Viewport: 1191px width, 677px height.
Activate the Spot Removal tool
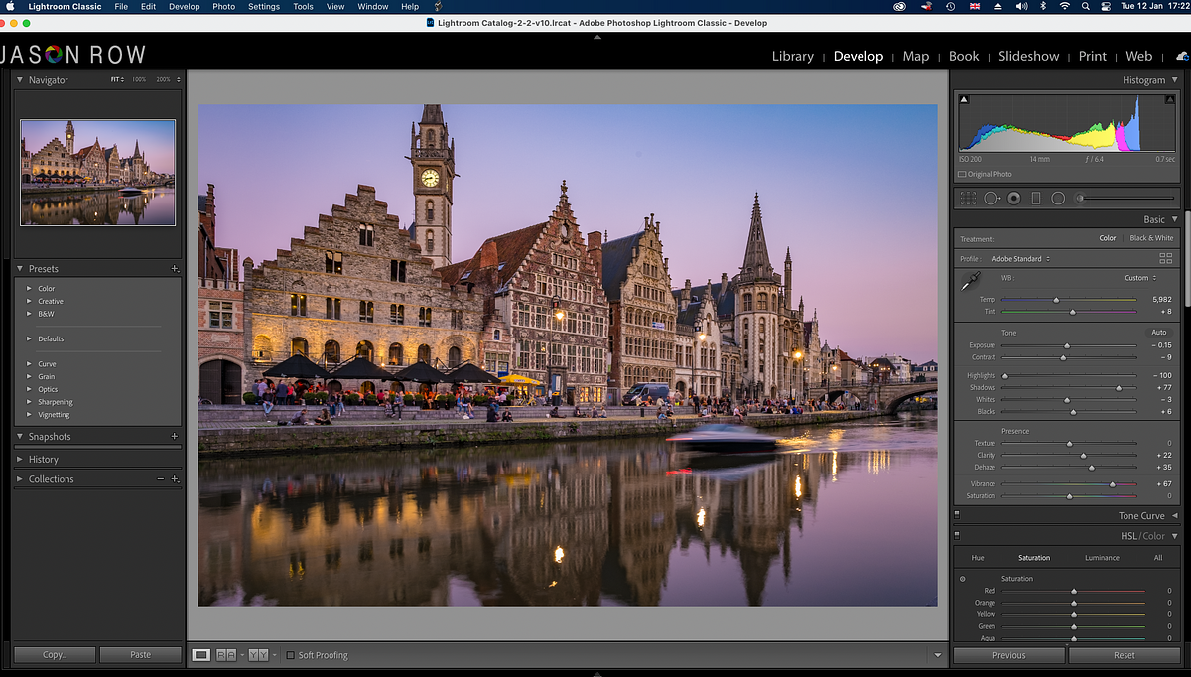click(x=992, y=199)
